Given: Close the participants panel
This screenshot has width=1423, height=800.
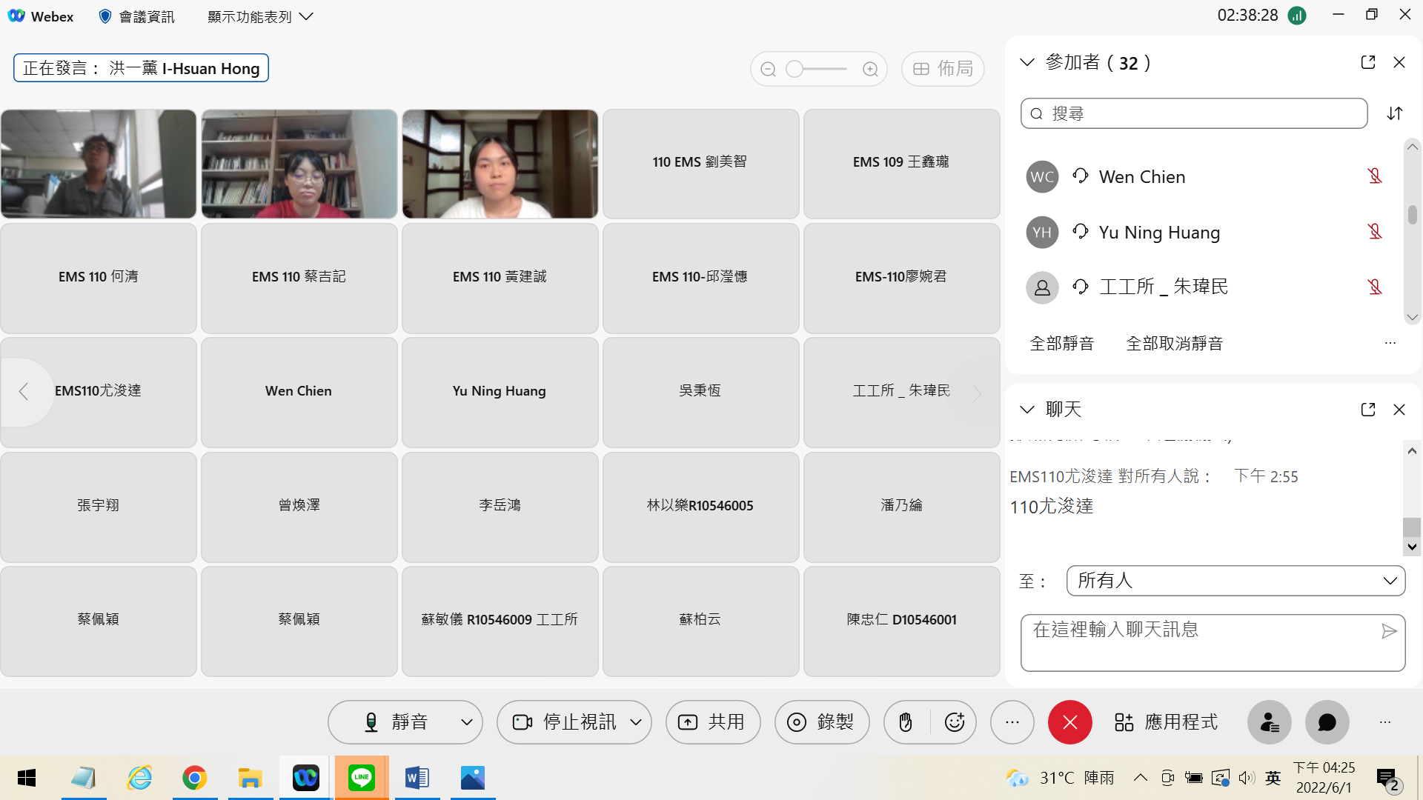Looking at the screenshot, I should (1399, 62).
